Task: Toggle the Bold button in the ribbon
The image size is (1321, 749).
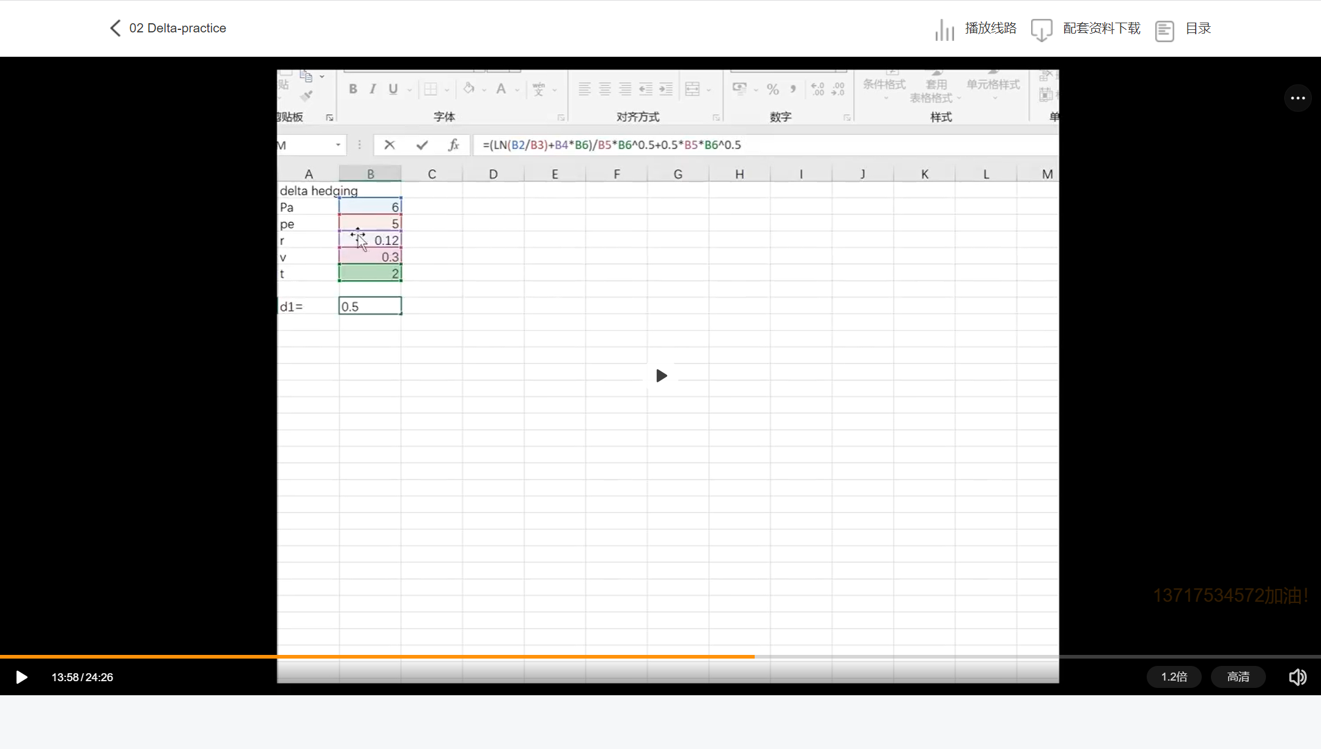Action: click(353, 89)
